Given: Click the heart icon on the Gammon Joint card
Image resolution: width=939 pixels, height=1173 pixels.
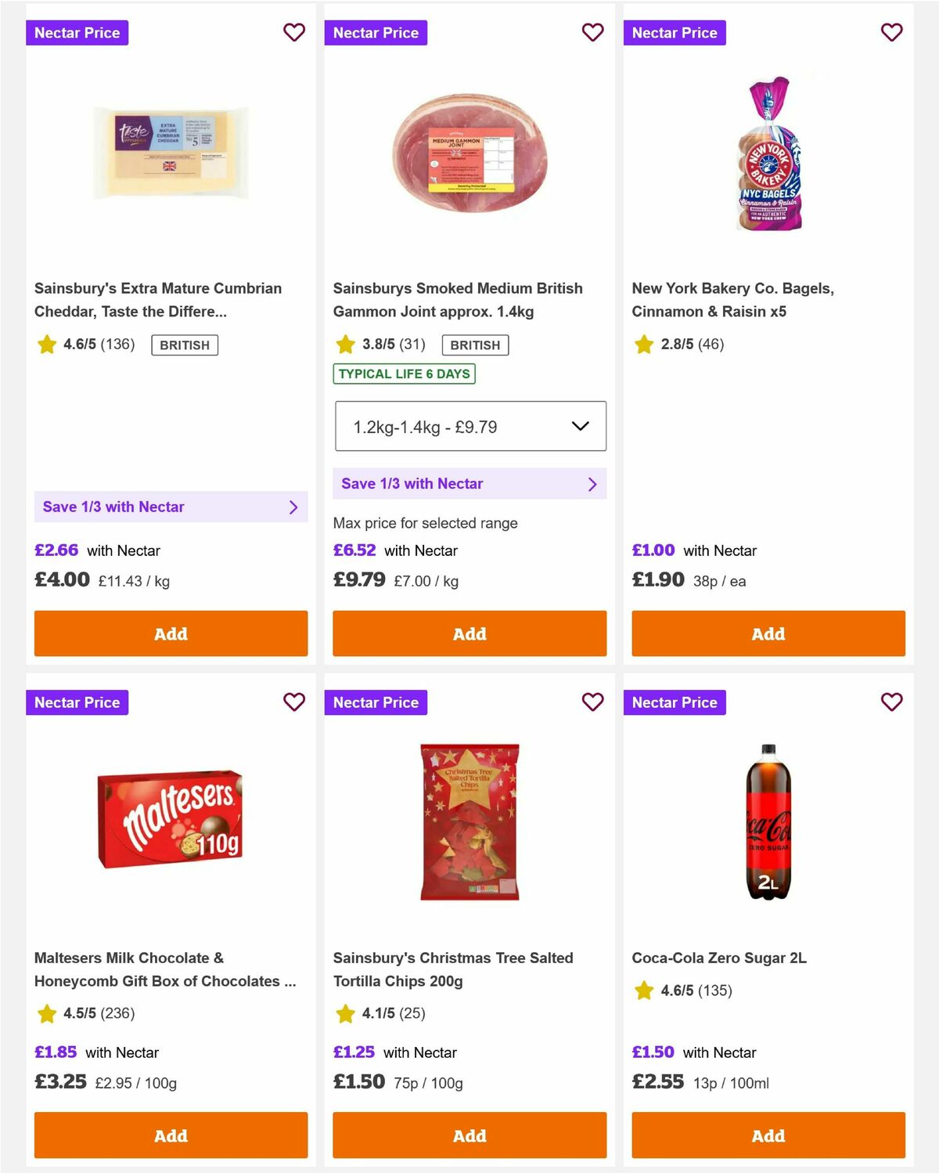Looking at the screenshot, I should [x=592, y=33].
